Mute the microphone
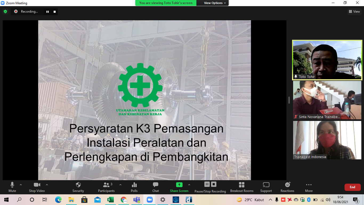Image resolution: width=364 pixels, height=205 pixels. 12,187
